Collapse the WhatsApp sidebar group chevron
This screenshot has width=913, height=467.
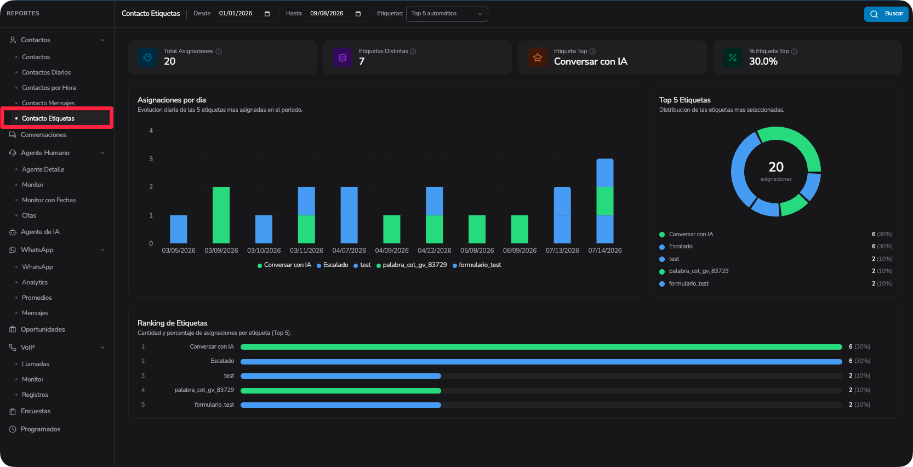coord(102,250)
